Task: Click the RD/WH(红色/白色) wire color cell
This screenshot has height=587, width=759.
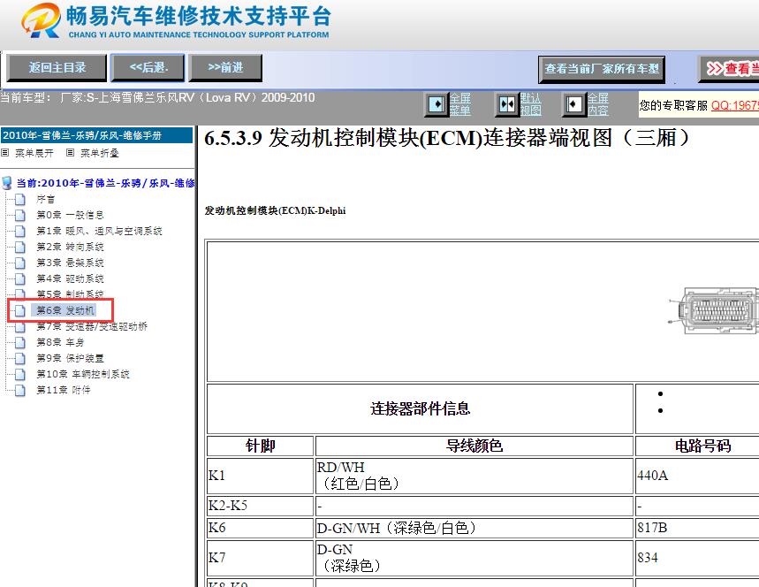Action: coord(474,476)
